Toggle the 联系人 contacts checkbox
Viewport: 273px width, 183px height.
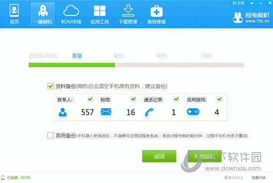[x=90, y=99]
